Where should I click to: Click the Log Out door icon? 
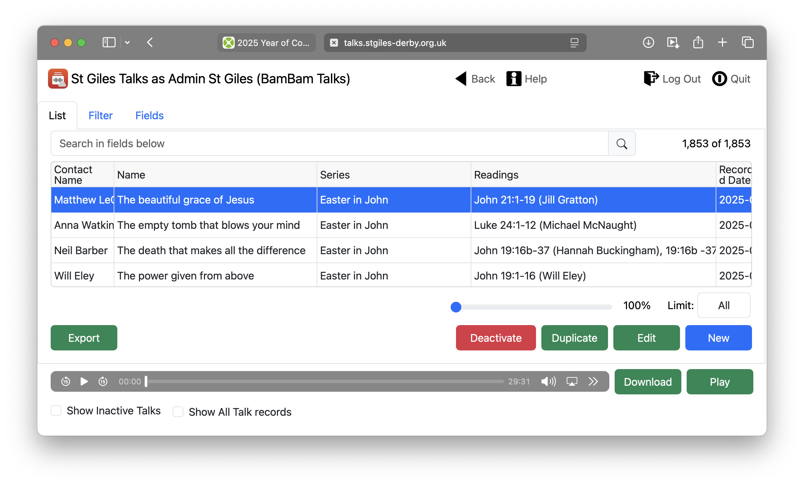[651, 79]
